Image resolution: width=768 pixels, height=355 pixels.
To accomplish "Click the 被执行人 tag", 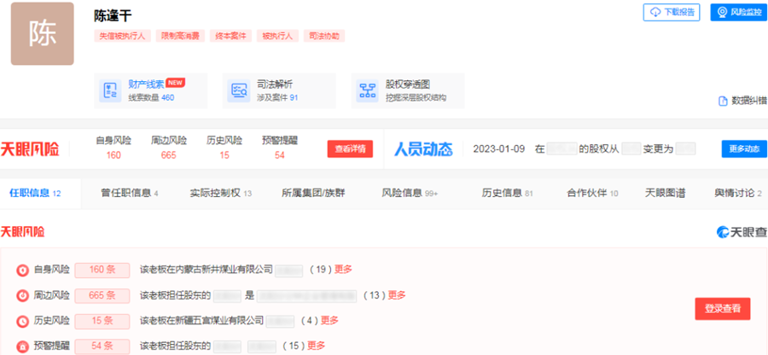I will [x=277, y=36].
